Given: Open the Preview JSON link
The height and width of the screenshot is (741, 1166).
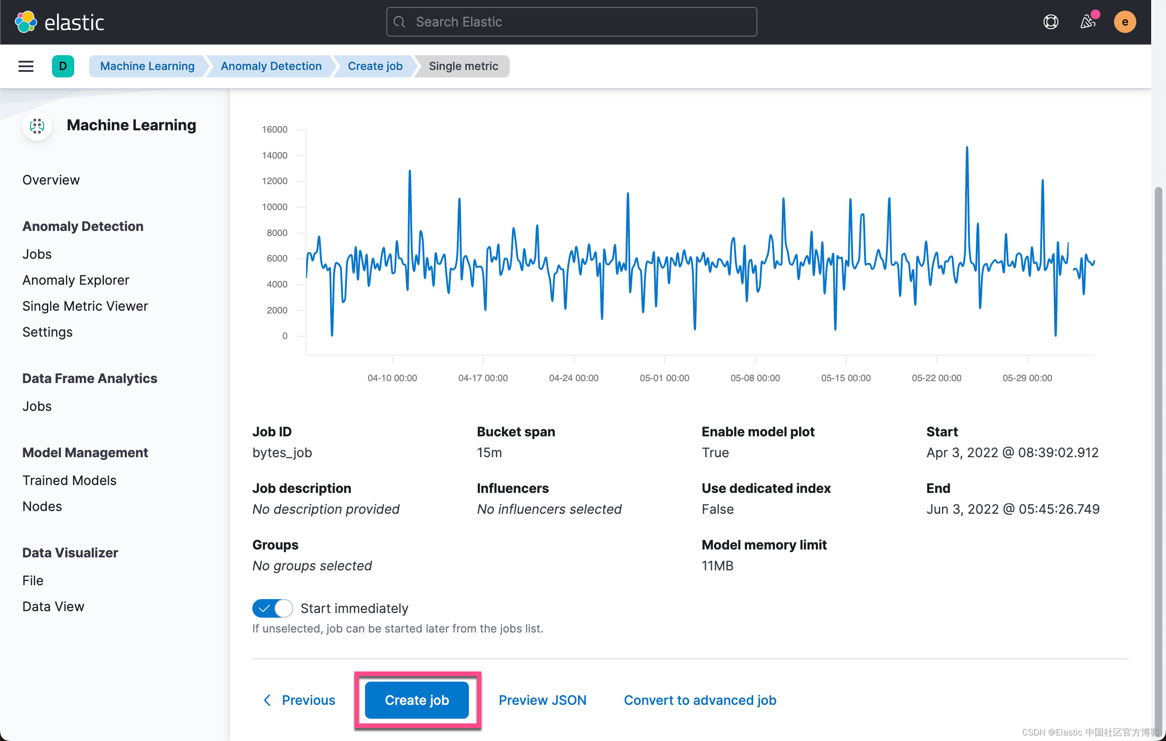Looking at the screenshot, I should coord(542,700).
